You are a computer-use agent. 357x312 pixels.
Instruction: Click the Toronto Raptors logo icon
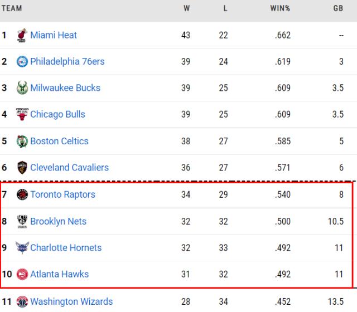pos(22,194)
